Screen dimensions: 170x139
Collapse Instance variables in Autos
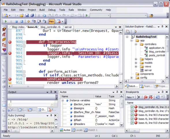pyautogui.click(x=63, y=100)
